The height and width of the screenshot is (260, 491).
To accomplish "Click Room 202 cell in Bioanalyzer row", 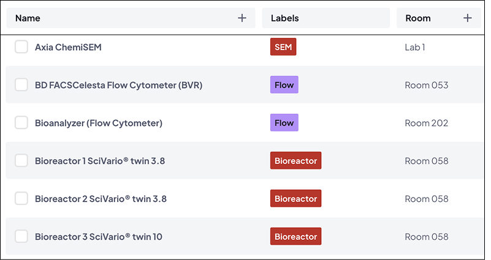I will 427,123.
